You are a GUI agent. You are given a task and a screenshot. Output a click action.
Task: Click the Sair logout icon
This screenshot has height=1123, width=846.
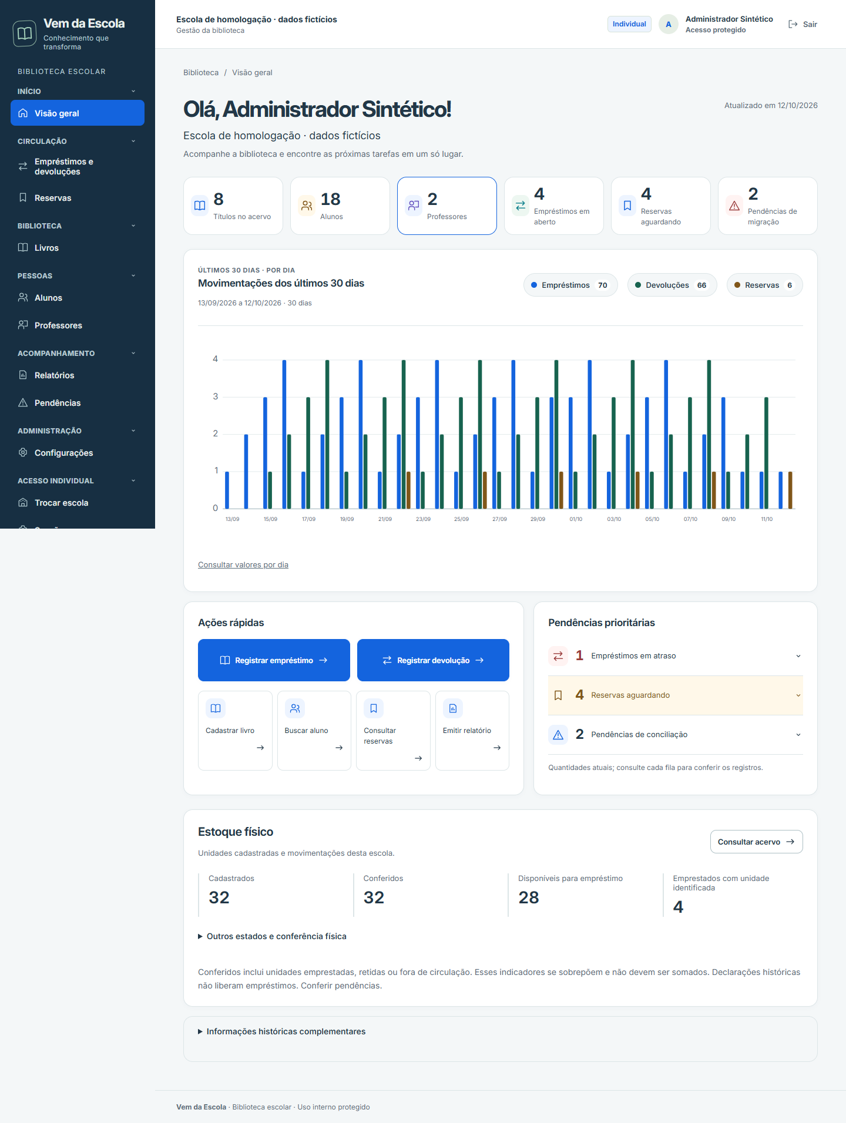tap(793, 24)
